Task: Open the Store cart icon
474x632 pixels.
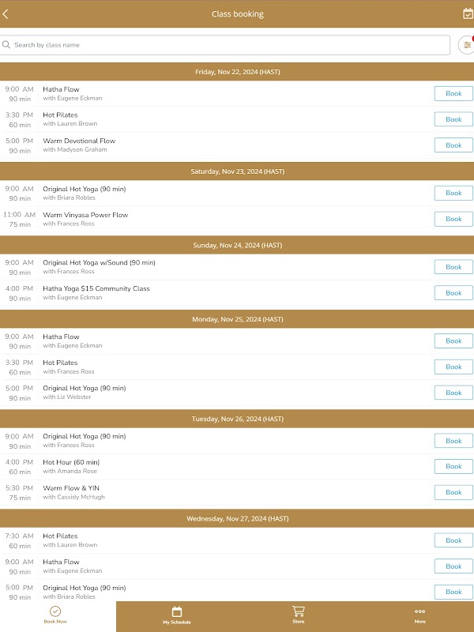Action: coord(298,611)
